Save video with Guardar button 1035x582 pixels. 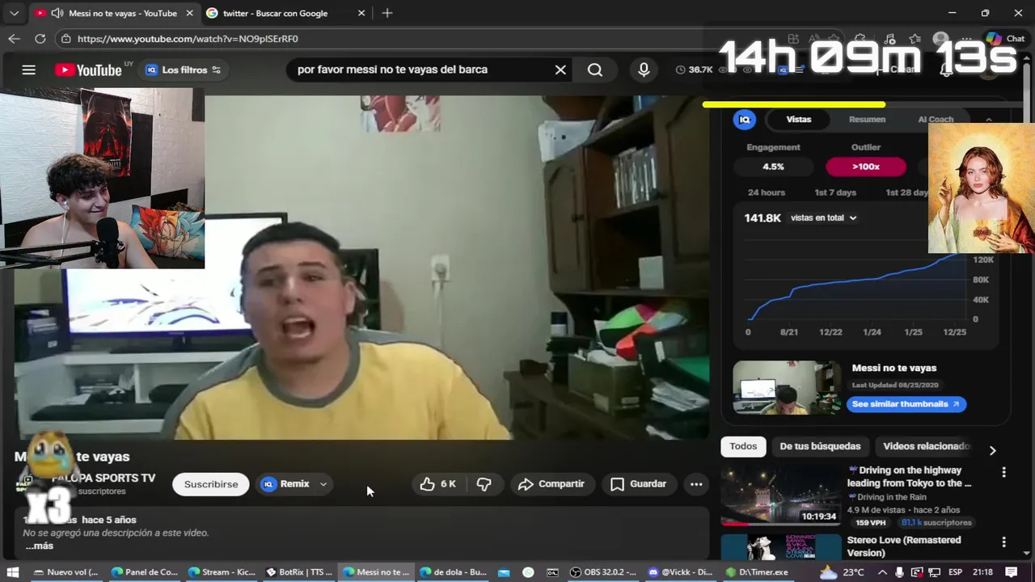click(x=638, y=484)
